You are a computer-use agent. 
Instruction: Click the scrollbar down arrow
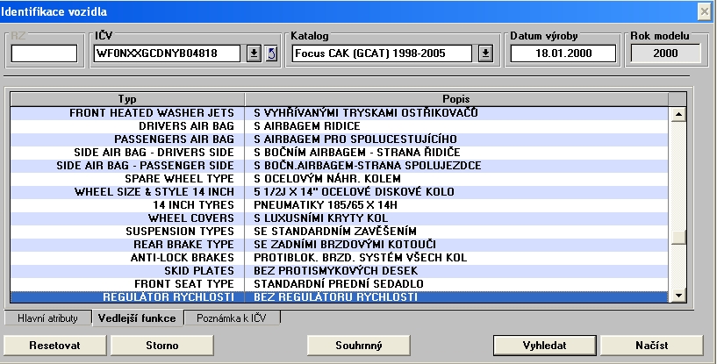[x=677, y=296]
